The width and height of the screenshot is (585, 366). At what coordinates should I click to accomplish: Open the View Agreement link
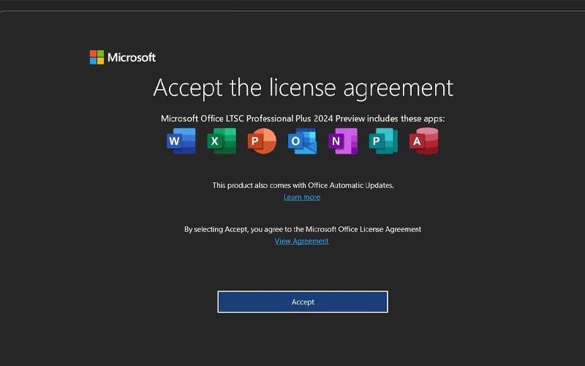click(302, 241)
